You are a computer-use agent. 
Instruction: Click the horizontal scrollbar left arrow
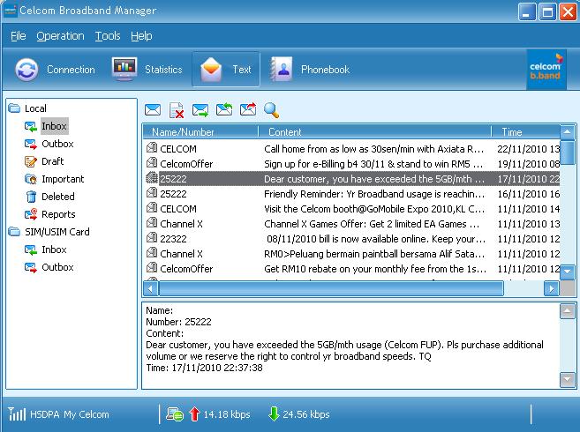point(151,288)
